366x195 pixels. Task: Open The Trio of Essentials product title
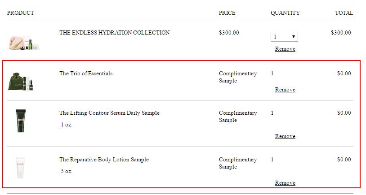[x=86, y=74]
